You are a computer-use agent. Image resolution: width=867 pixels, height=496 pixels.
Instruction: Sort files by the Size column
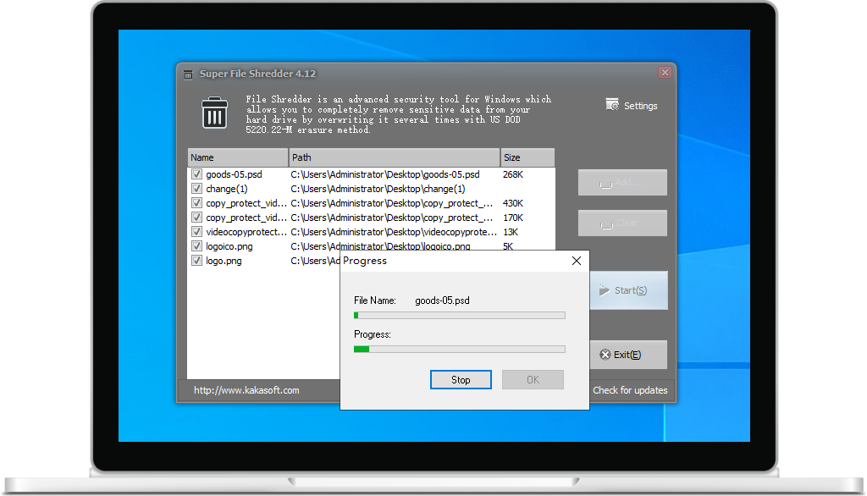point(527,157)
